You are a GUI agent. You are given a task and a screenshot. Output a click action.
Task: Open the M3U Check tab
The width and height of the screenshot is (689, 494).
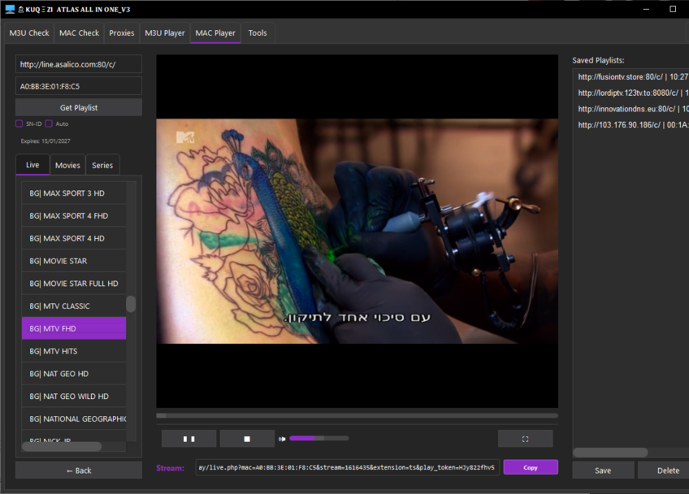coord(30,33)
